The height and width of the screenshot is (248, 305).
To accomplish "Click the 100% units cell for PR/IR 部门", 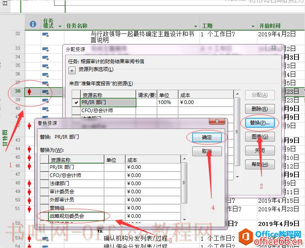I will [167, 102].
